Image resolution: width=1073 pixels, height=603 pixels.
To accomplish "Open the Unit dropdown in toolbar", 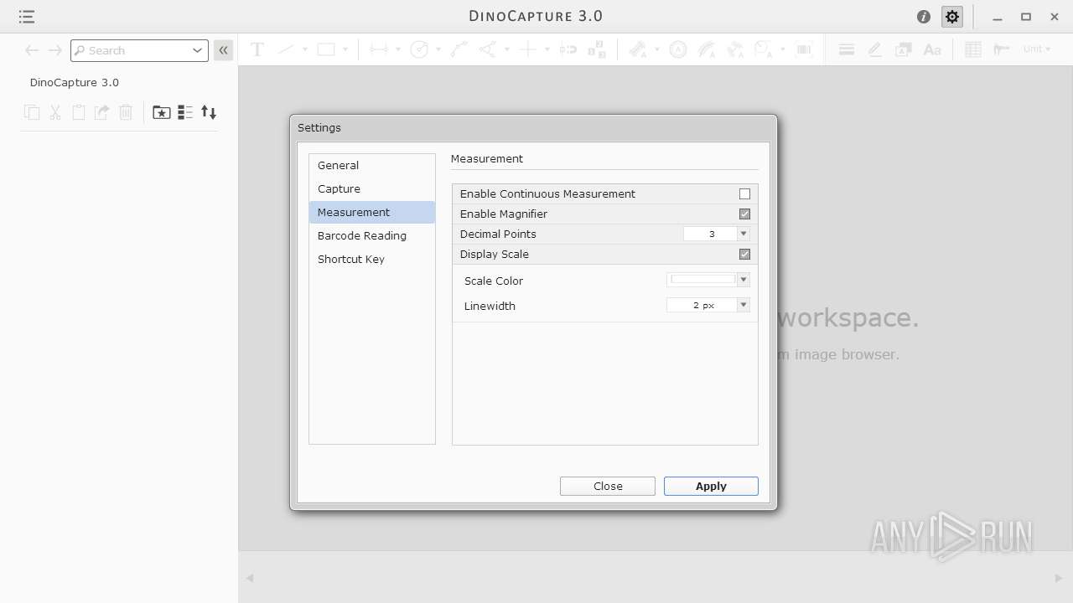I will (1037, 49).
